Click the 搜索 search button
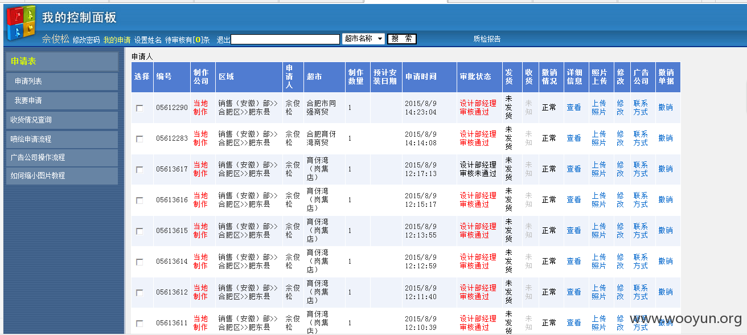 [402, 39]
